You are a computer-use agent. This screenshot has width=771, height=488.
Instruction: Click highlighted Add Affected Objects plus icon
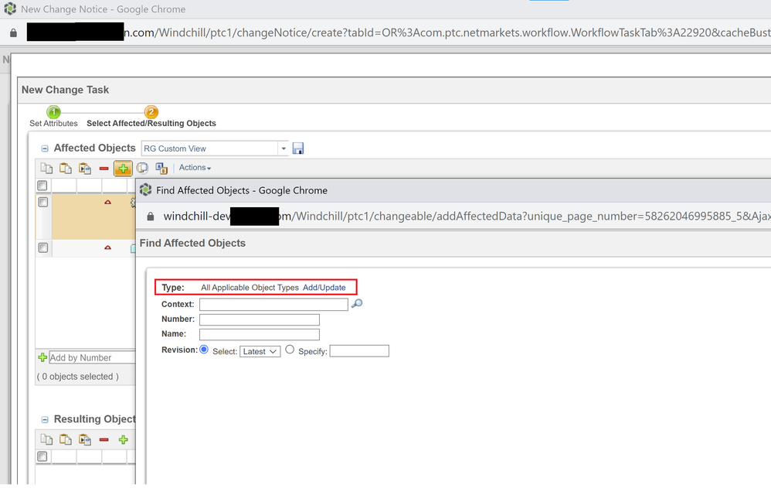tap(123, 169)
